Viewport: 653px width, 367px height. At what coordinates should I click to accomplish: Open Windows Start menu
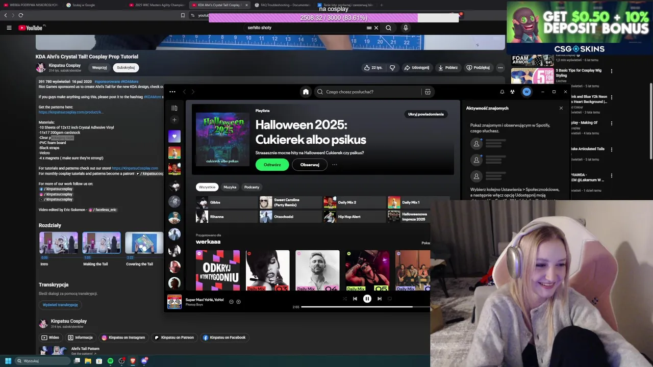click(x=8, y=361)
